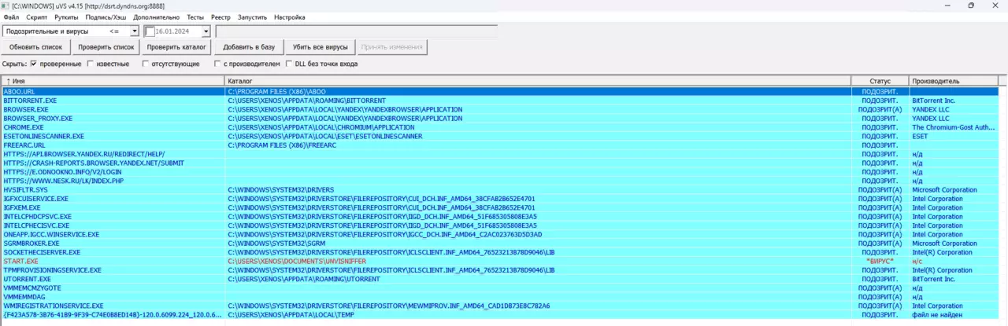This screenshot has width=1008, height=326.
Task: Open the date picker dropdown arrow
Action: pos(206,31)
